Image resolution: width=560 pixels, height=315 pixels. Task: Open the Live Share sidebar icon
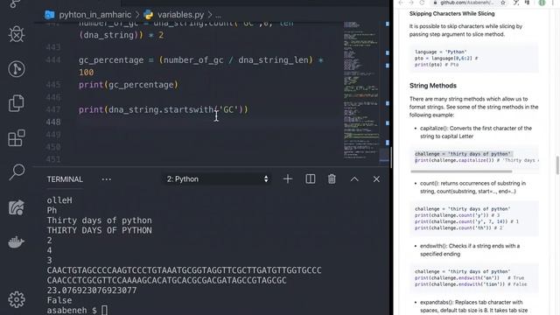(x=17, y=207)
